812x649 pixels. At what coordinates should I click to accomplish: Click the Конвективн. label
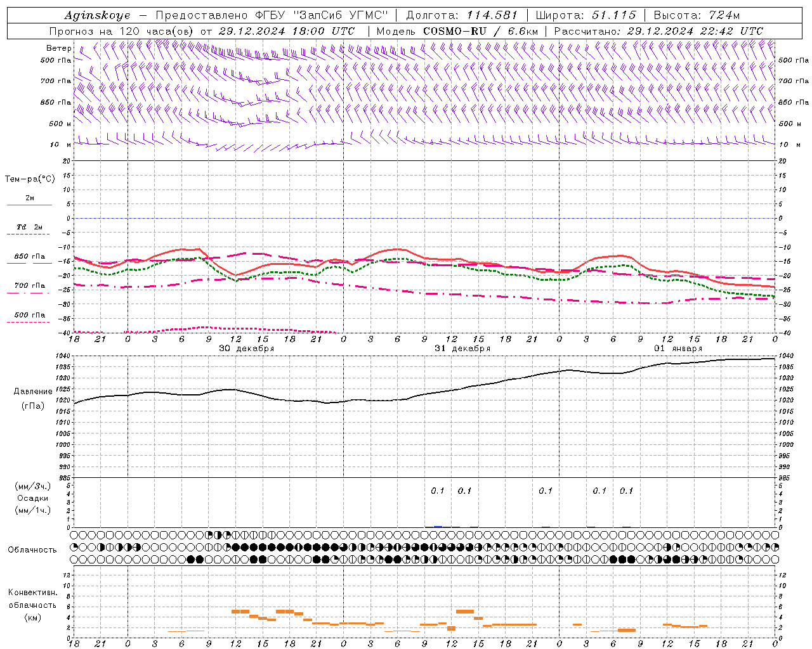point(33,593)
